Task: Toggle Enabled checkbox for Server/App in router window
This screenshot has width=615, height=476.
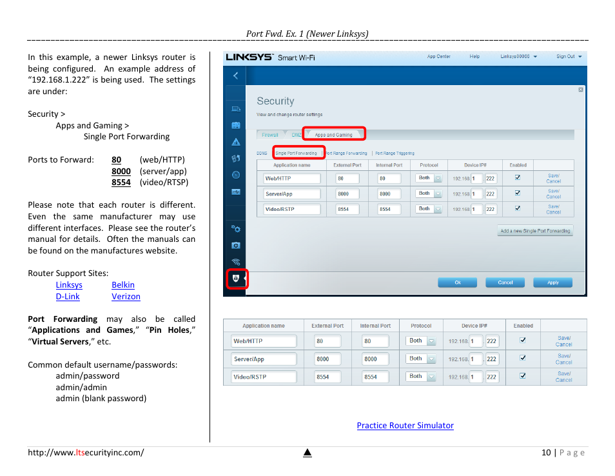Action: coord(518,193)
